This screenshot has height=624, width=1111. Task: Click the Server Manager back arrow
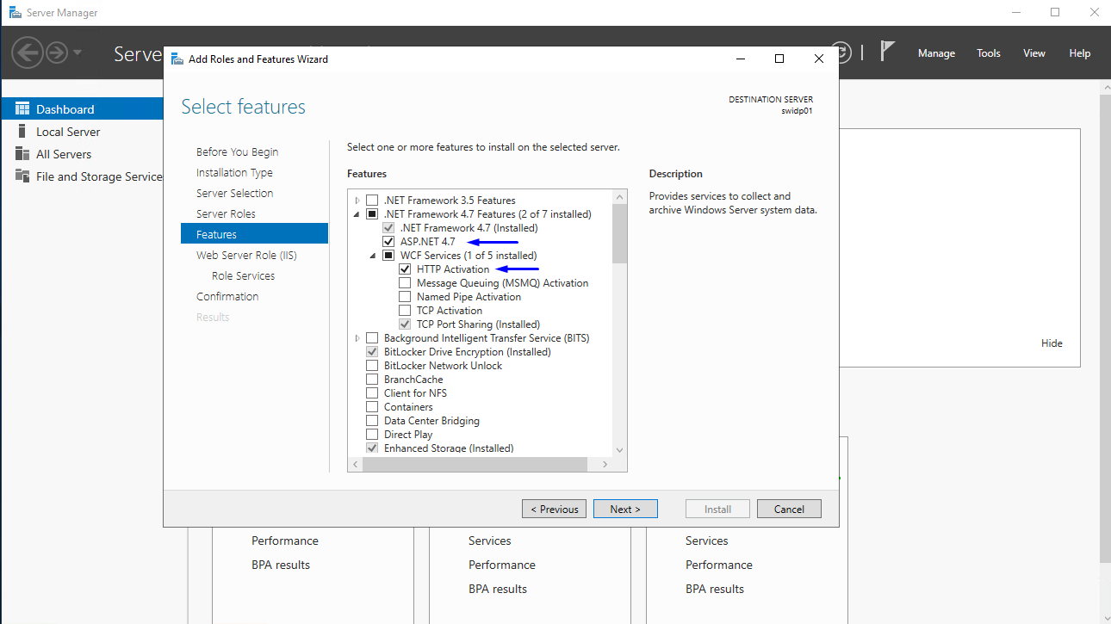click(x=27, y=53)
